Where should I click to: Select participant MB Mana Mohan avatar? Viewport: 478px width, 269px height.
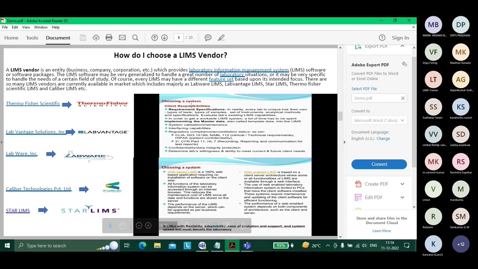[433, 25]
